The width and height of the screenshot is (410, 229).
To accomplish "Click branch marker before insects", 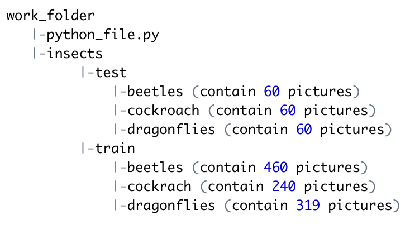I will (39, 54).
